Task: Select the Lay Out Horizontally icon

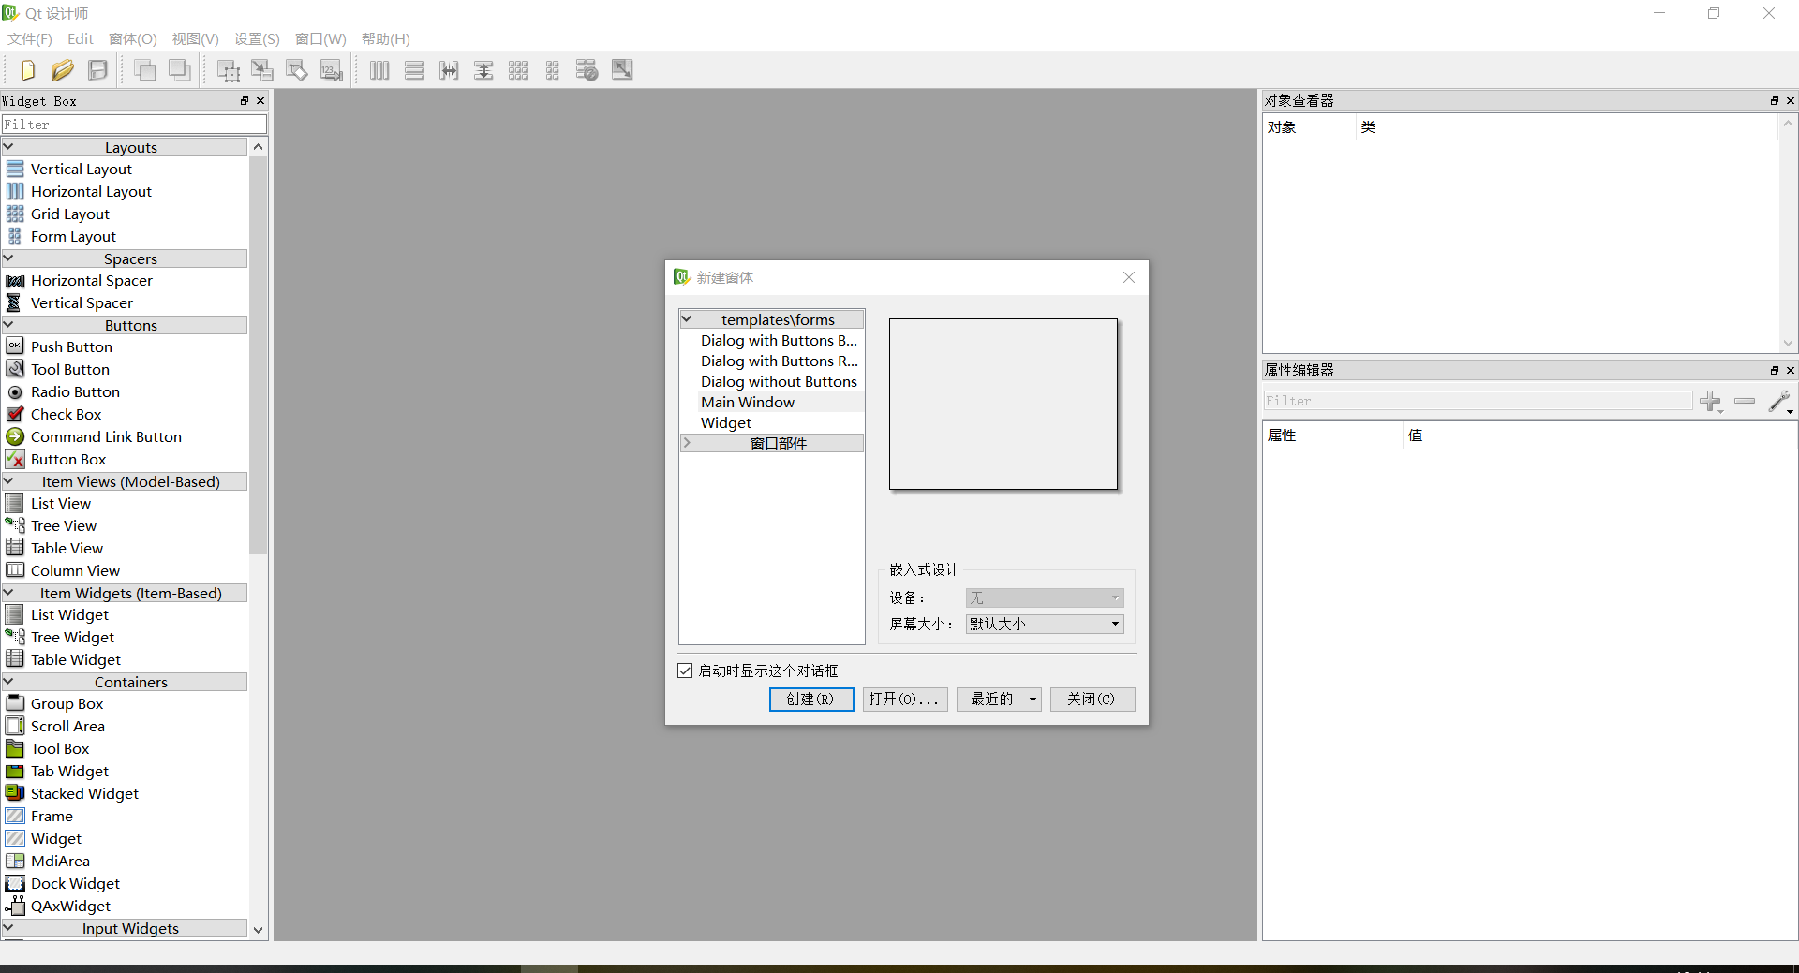Action: 379,69
